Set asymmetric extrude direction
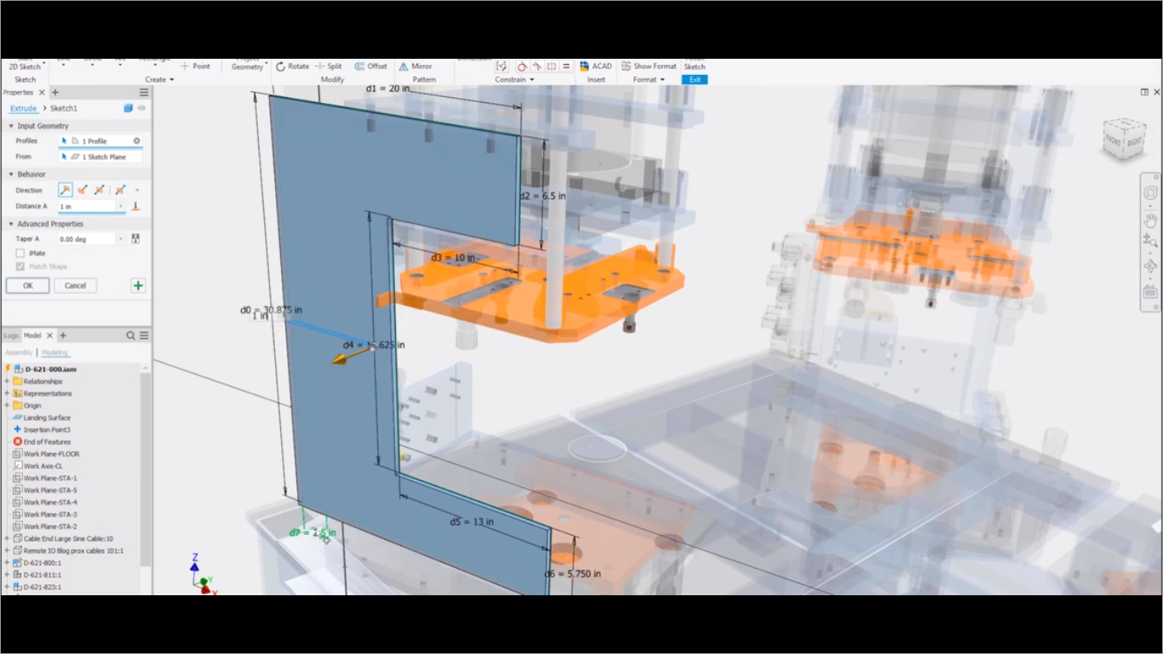1163x654 pixels. 120,190
